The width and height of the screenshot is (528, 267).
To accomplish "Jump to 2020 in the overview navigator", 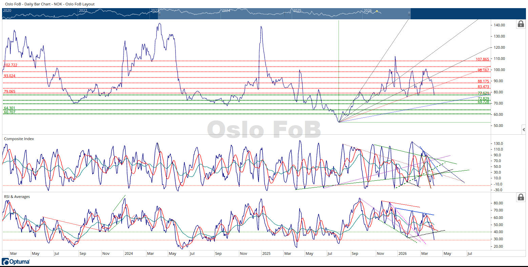I will pos(7,10).
